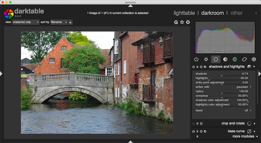Switch off the shadows and highlights module
This screenshot has height=143, width=261.
tap(194, 67)
